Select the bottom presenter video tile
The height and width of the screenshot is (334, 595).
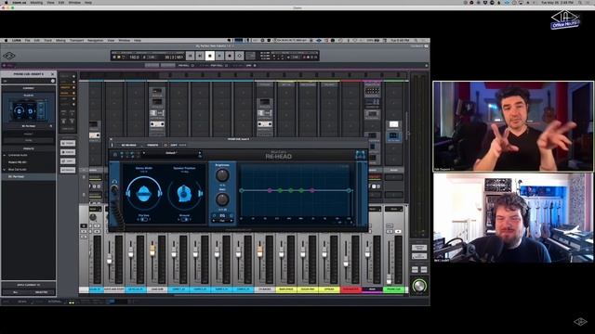(x=513, y=218)
